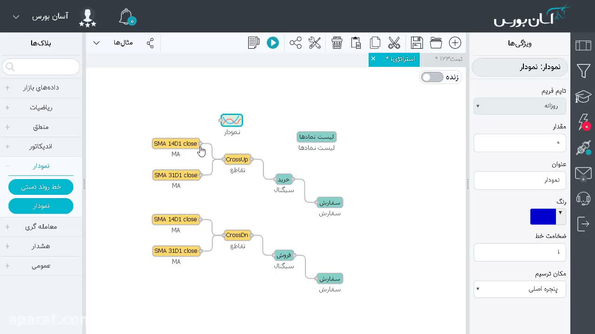
Task: Click the trash delete icon in toolbar
Action: (x=337, y=43)
